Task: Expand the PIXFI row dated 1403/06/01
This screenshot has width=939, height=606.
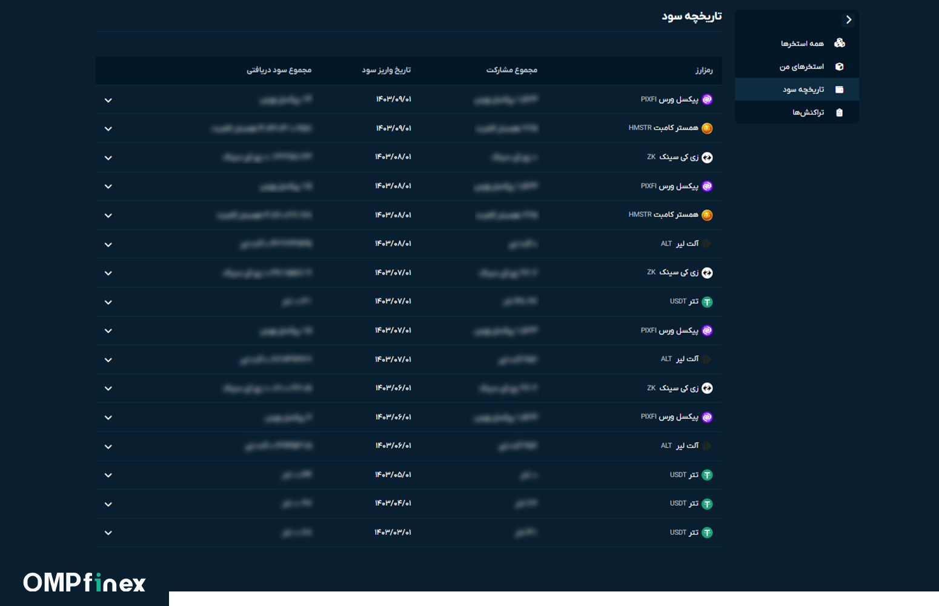Action: pos(108,418)
